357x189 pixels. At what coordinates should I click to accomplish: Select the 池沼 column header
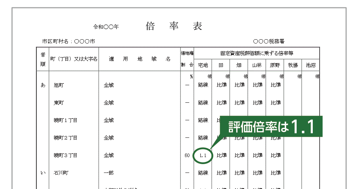[x=311, y=65]
